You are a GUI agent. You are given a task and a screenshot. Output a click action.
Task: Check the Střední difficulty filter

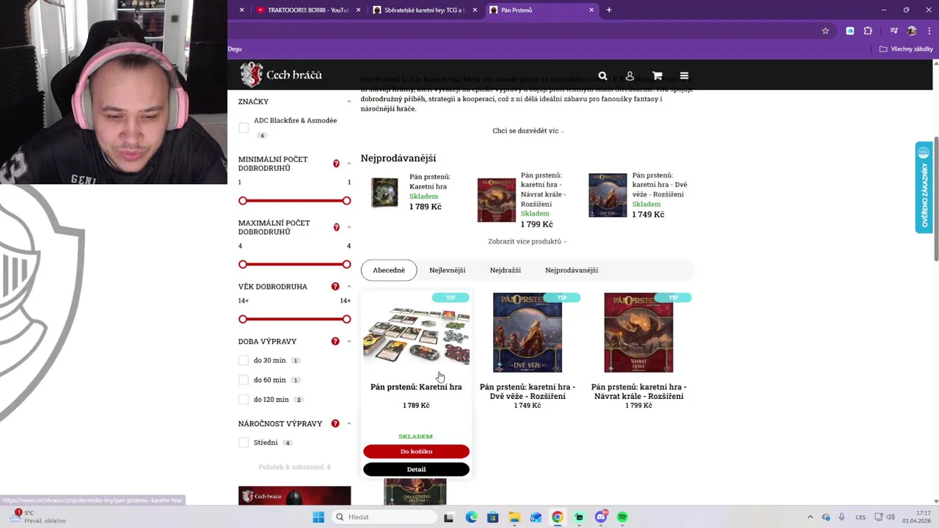pos(244,442)
